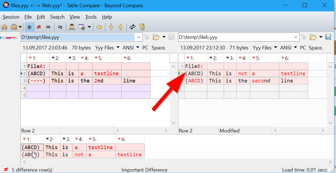
Task: Expand right file path history dropdown
Action: tap(296, 37)
